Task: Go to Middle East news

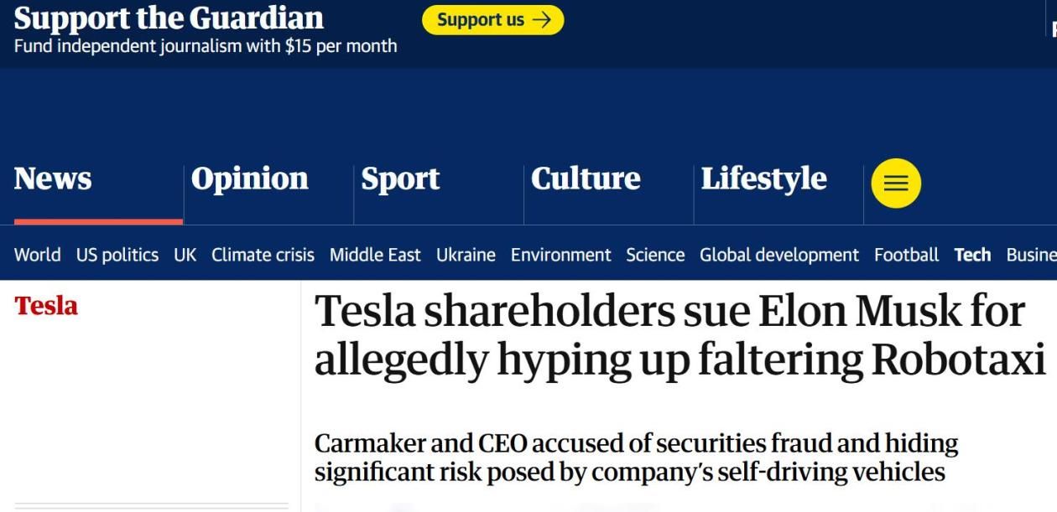Action: [375, 255]
